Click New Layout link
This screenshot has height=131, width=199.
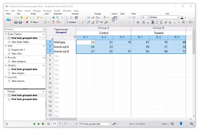pyautogui.click(x=18, y=81)
